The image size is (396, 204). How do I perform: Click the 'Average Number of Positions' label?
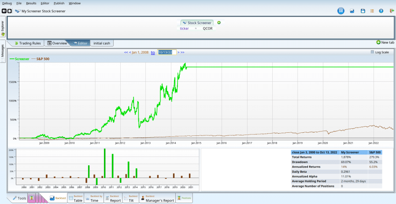pyautogui.click(x=313, y=186)
